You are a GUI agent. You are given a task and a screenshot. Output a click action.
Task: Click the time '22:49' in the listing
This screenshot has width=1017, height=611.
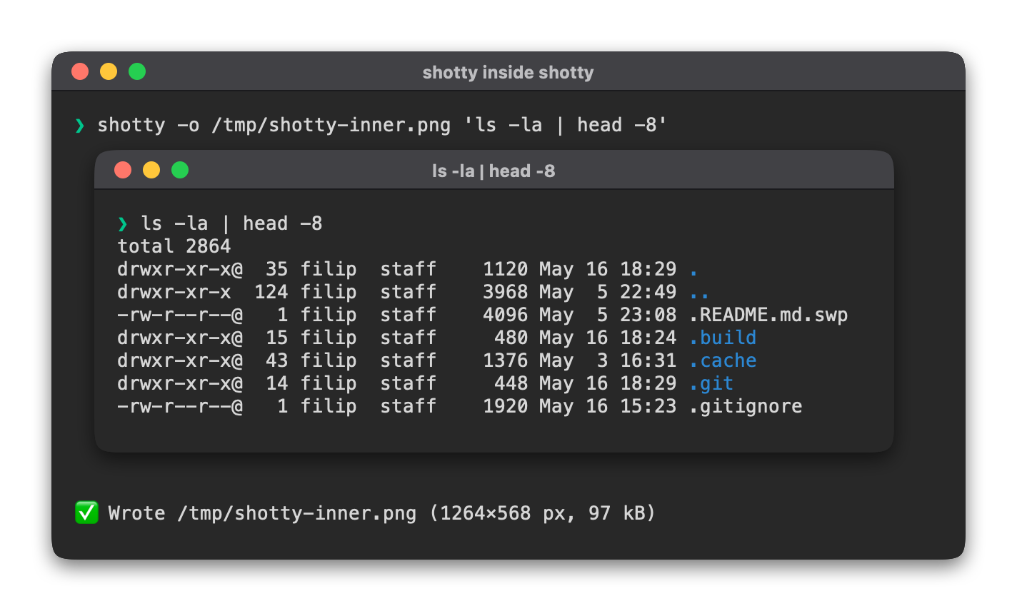point(648,292)
